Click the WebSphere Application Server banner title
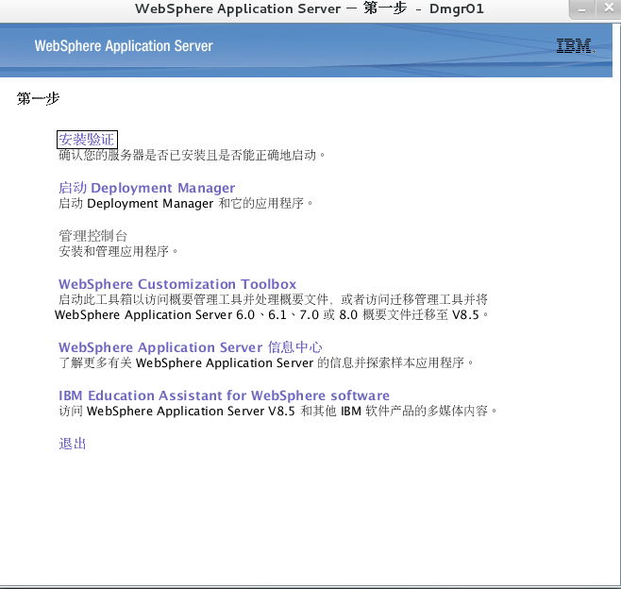621x589 pixels. [x=124, y=46]
